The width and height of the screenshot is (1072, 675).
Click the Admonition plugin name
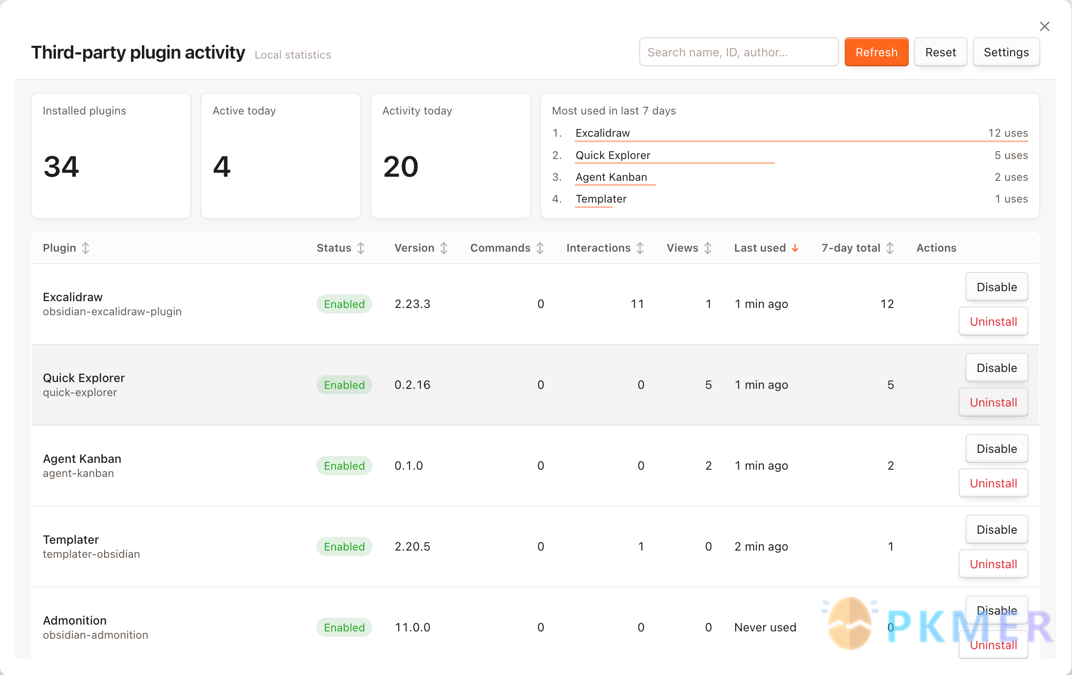[x=75, y=620]
